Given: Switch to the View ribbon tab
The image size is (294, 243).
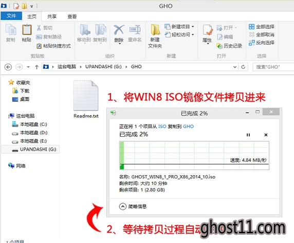Looking at the screenshot, I should click(x=72, y=16).
